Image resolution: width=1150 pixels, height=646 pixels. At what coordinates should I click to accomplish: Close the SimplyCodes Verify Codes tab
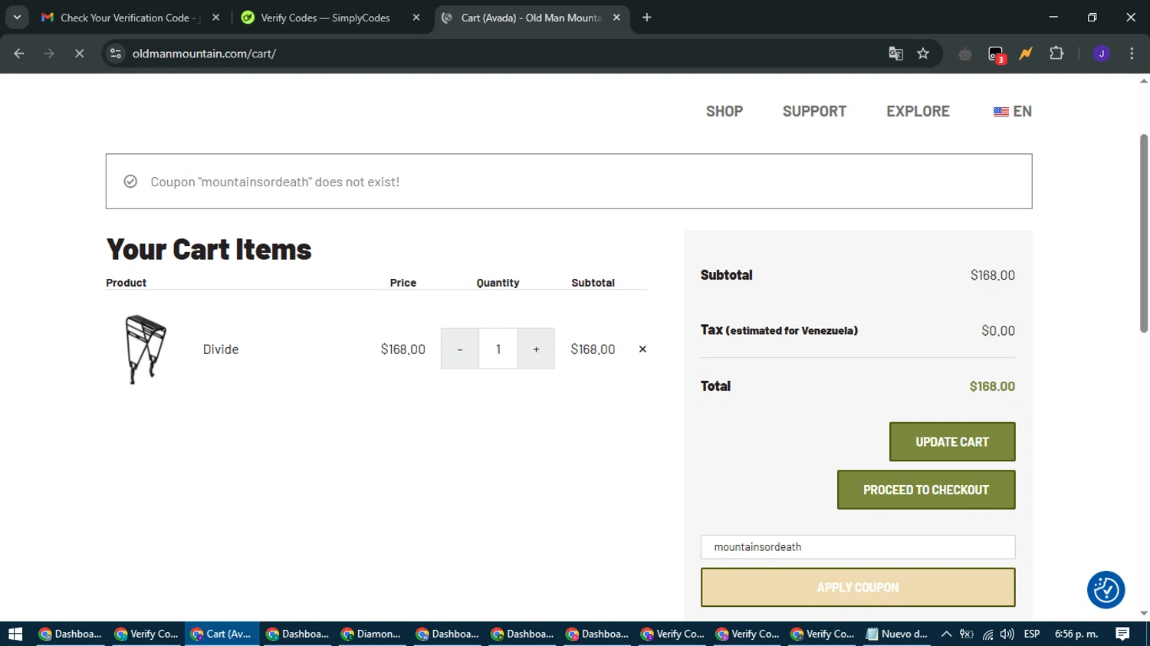[416, 17]
